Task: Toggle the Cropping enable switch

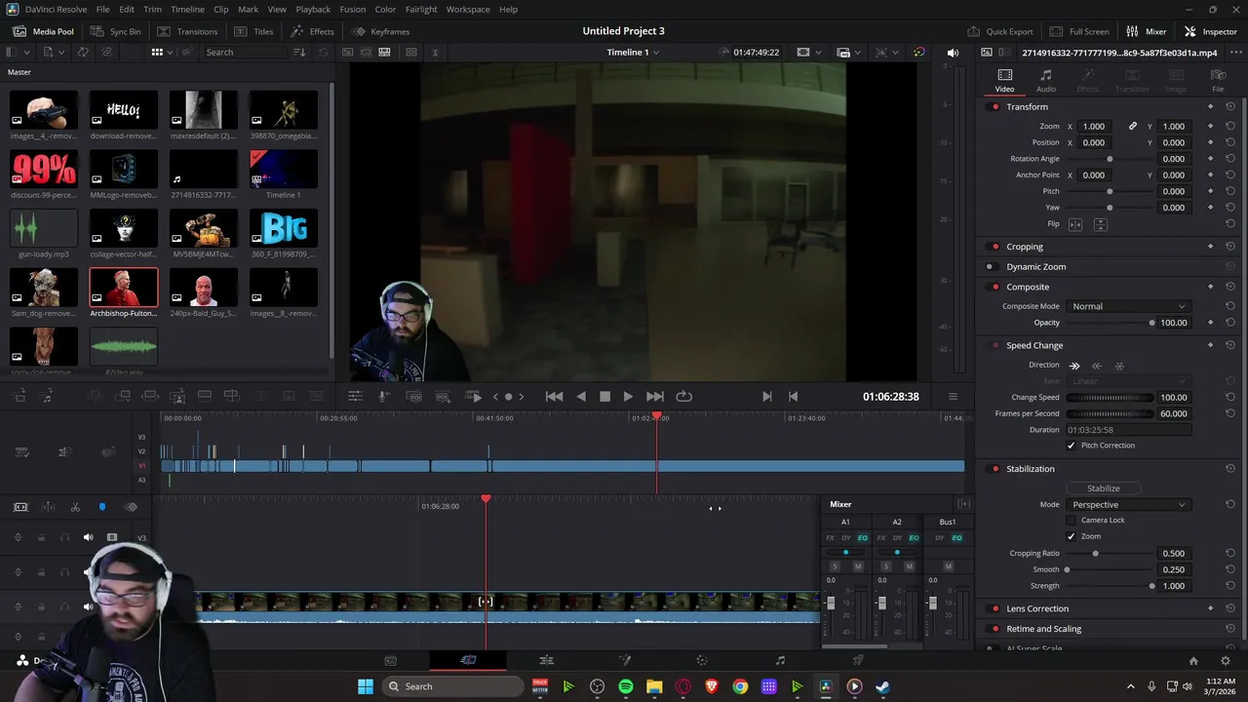Action: coord(994,247)
